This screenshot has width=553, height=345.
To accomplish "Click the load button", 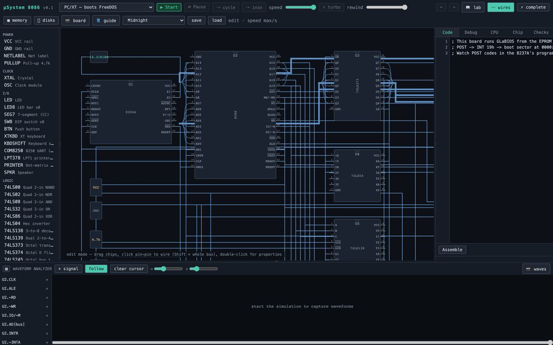I will click(x=217, y=20).
